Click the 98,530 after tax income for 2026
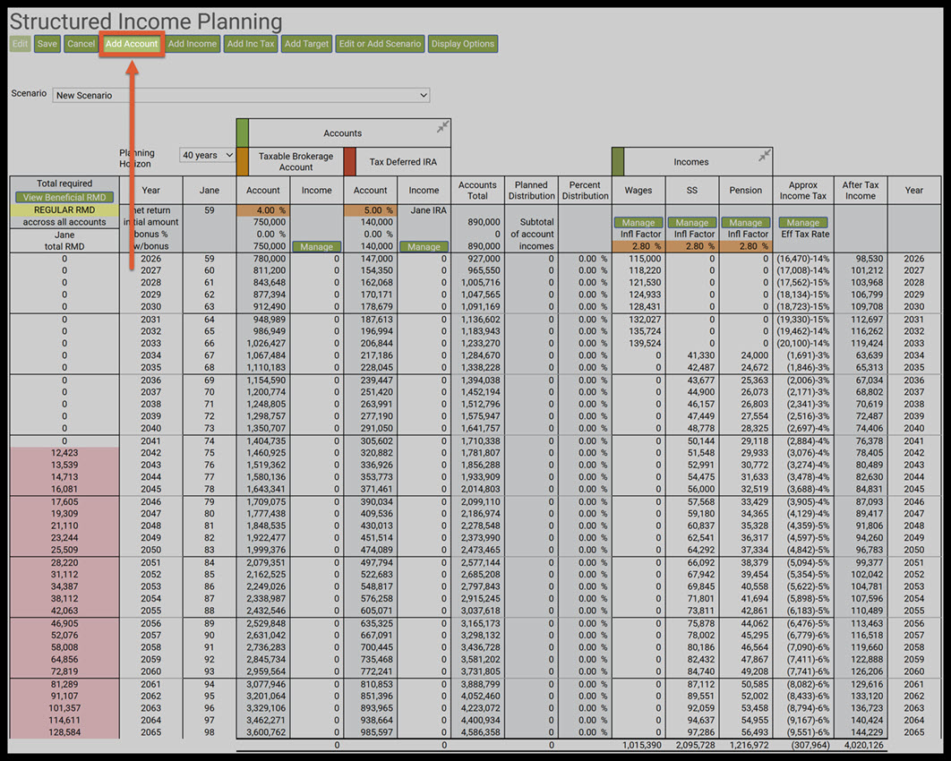This screenshot has height=761, width=951. [x=868, y=259]
